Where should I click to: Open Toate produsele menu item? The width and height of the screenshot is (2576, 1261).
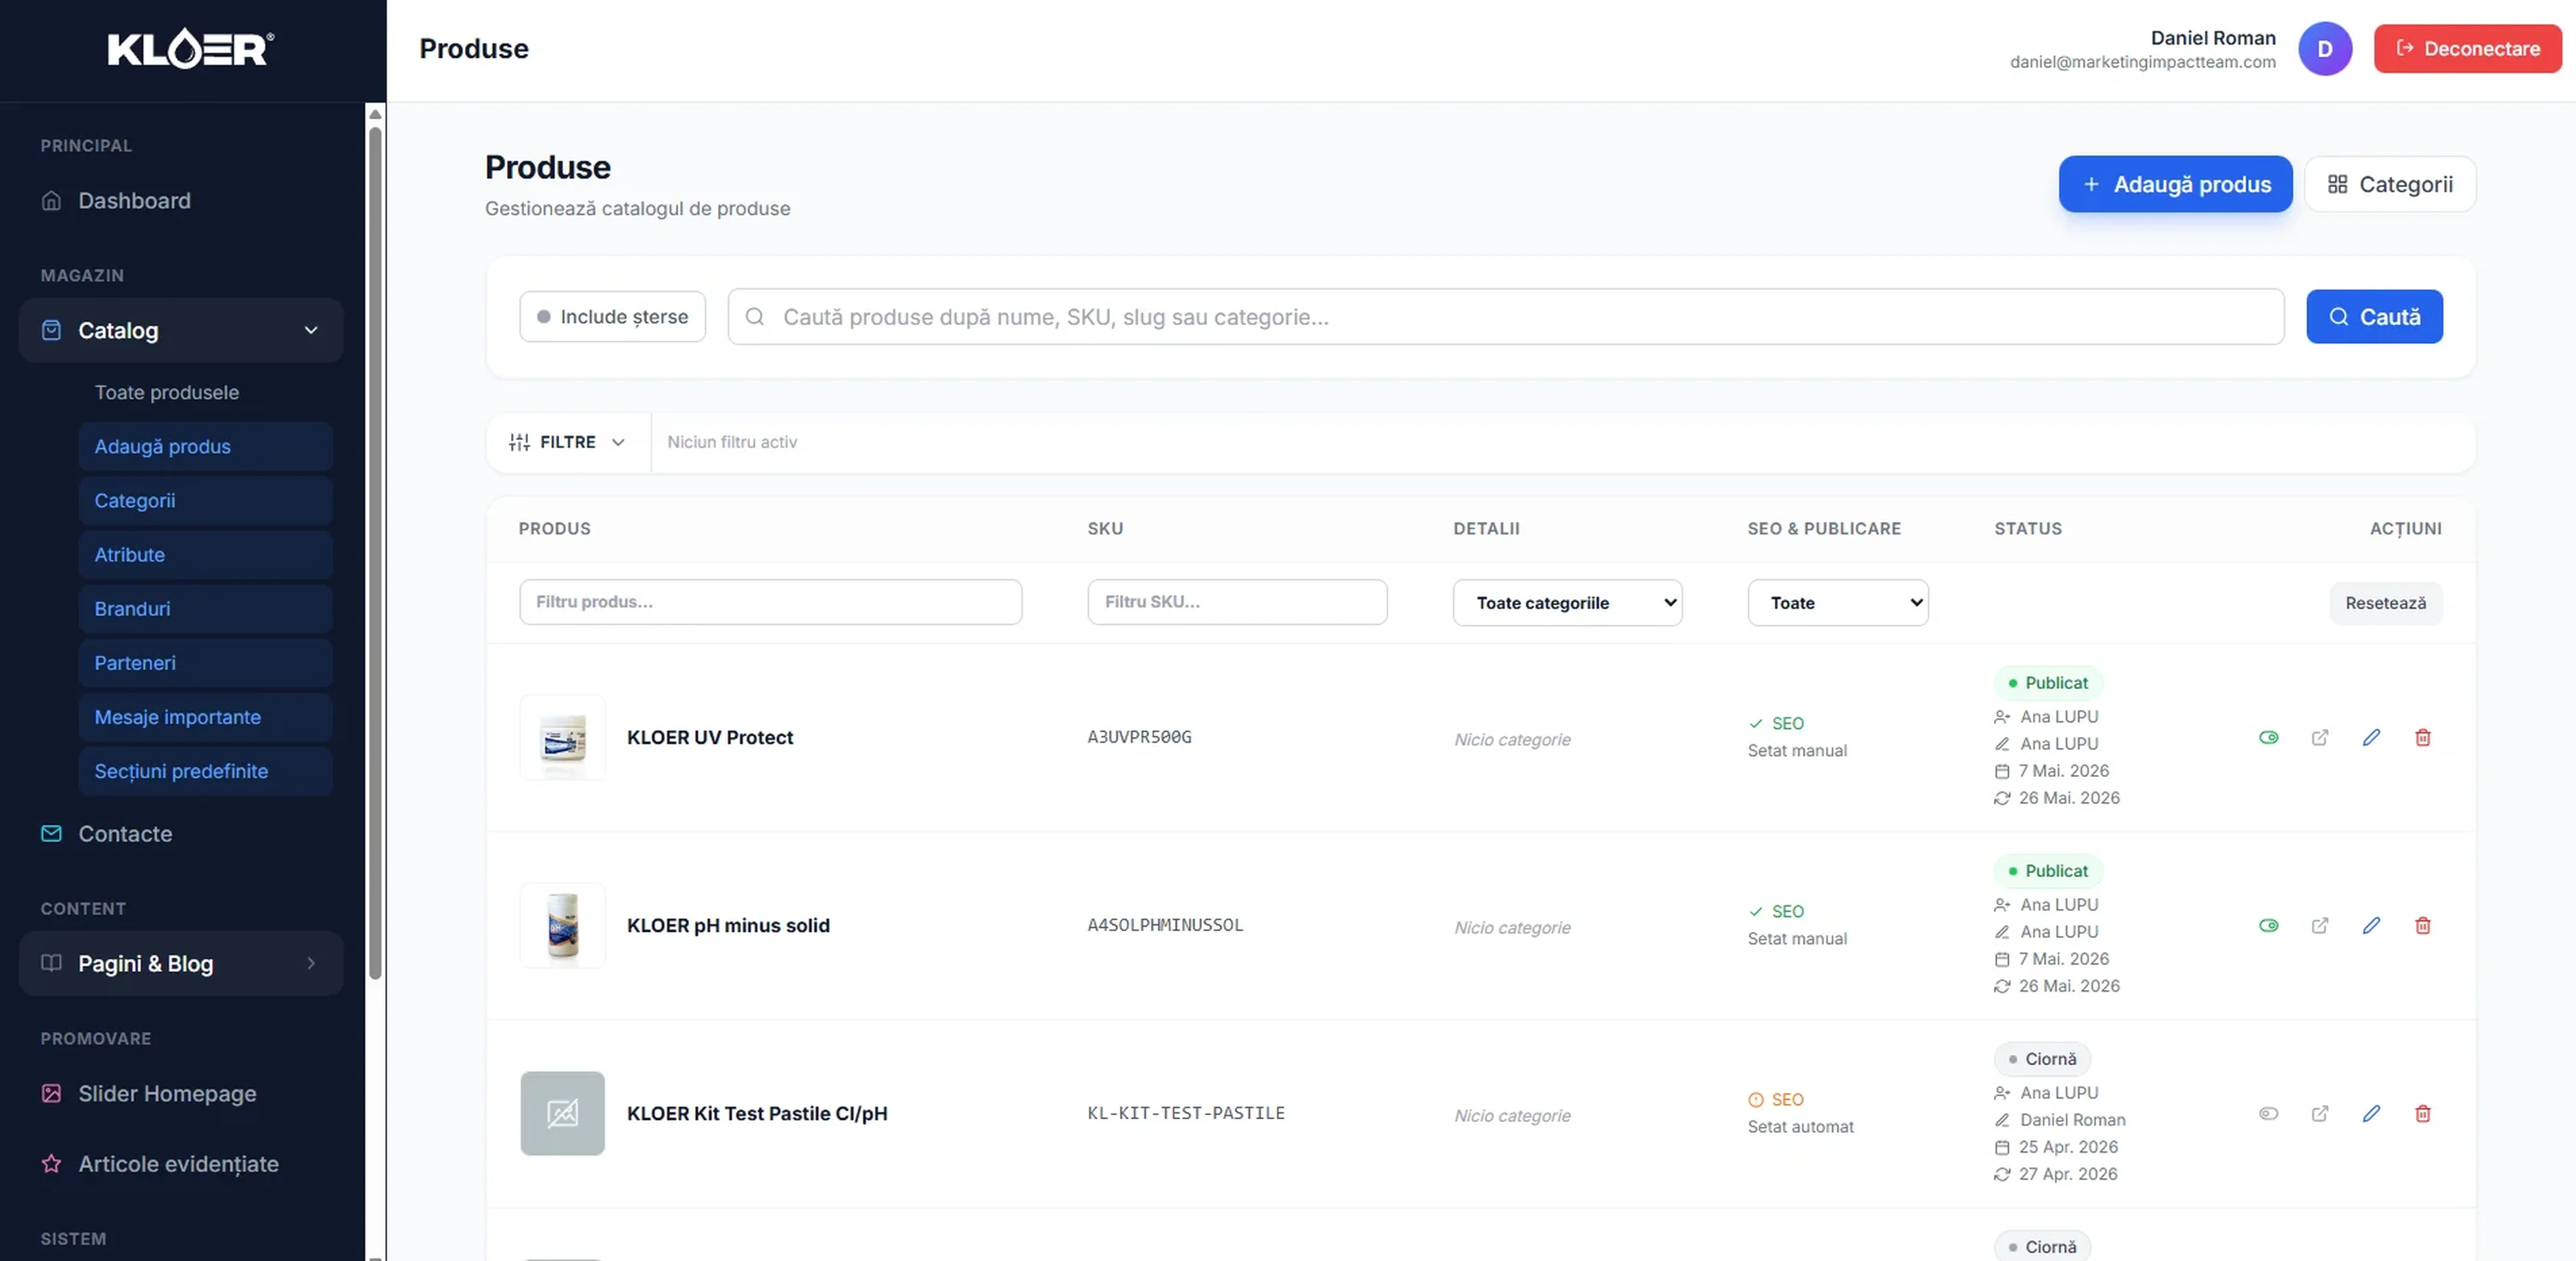point(205,392)
